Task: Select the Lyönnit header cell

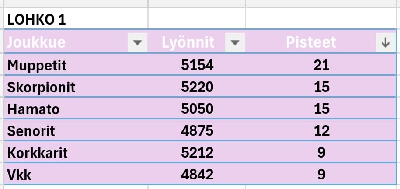Action: coord(188,42)
